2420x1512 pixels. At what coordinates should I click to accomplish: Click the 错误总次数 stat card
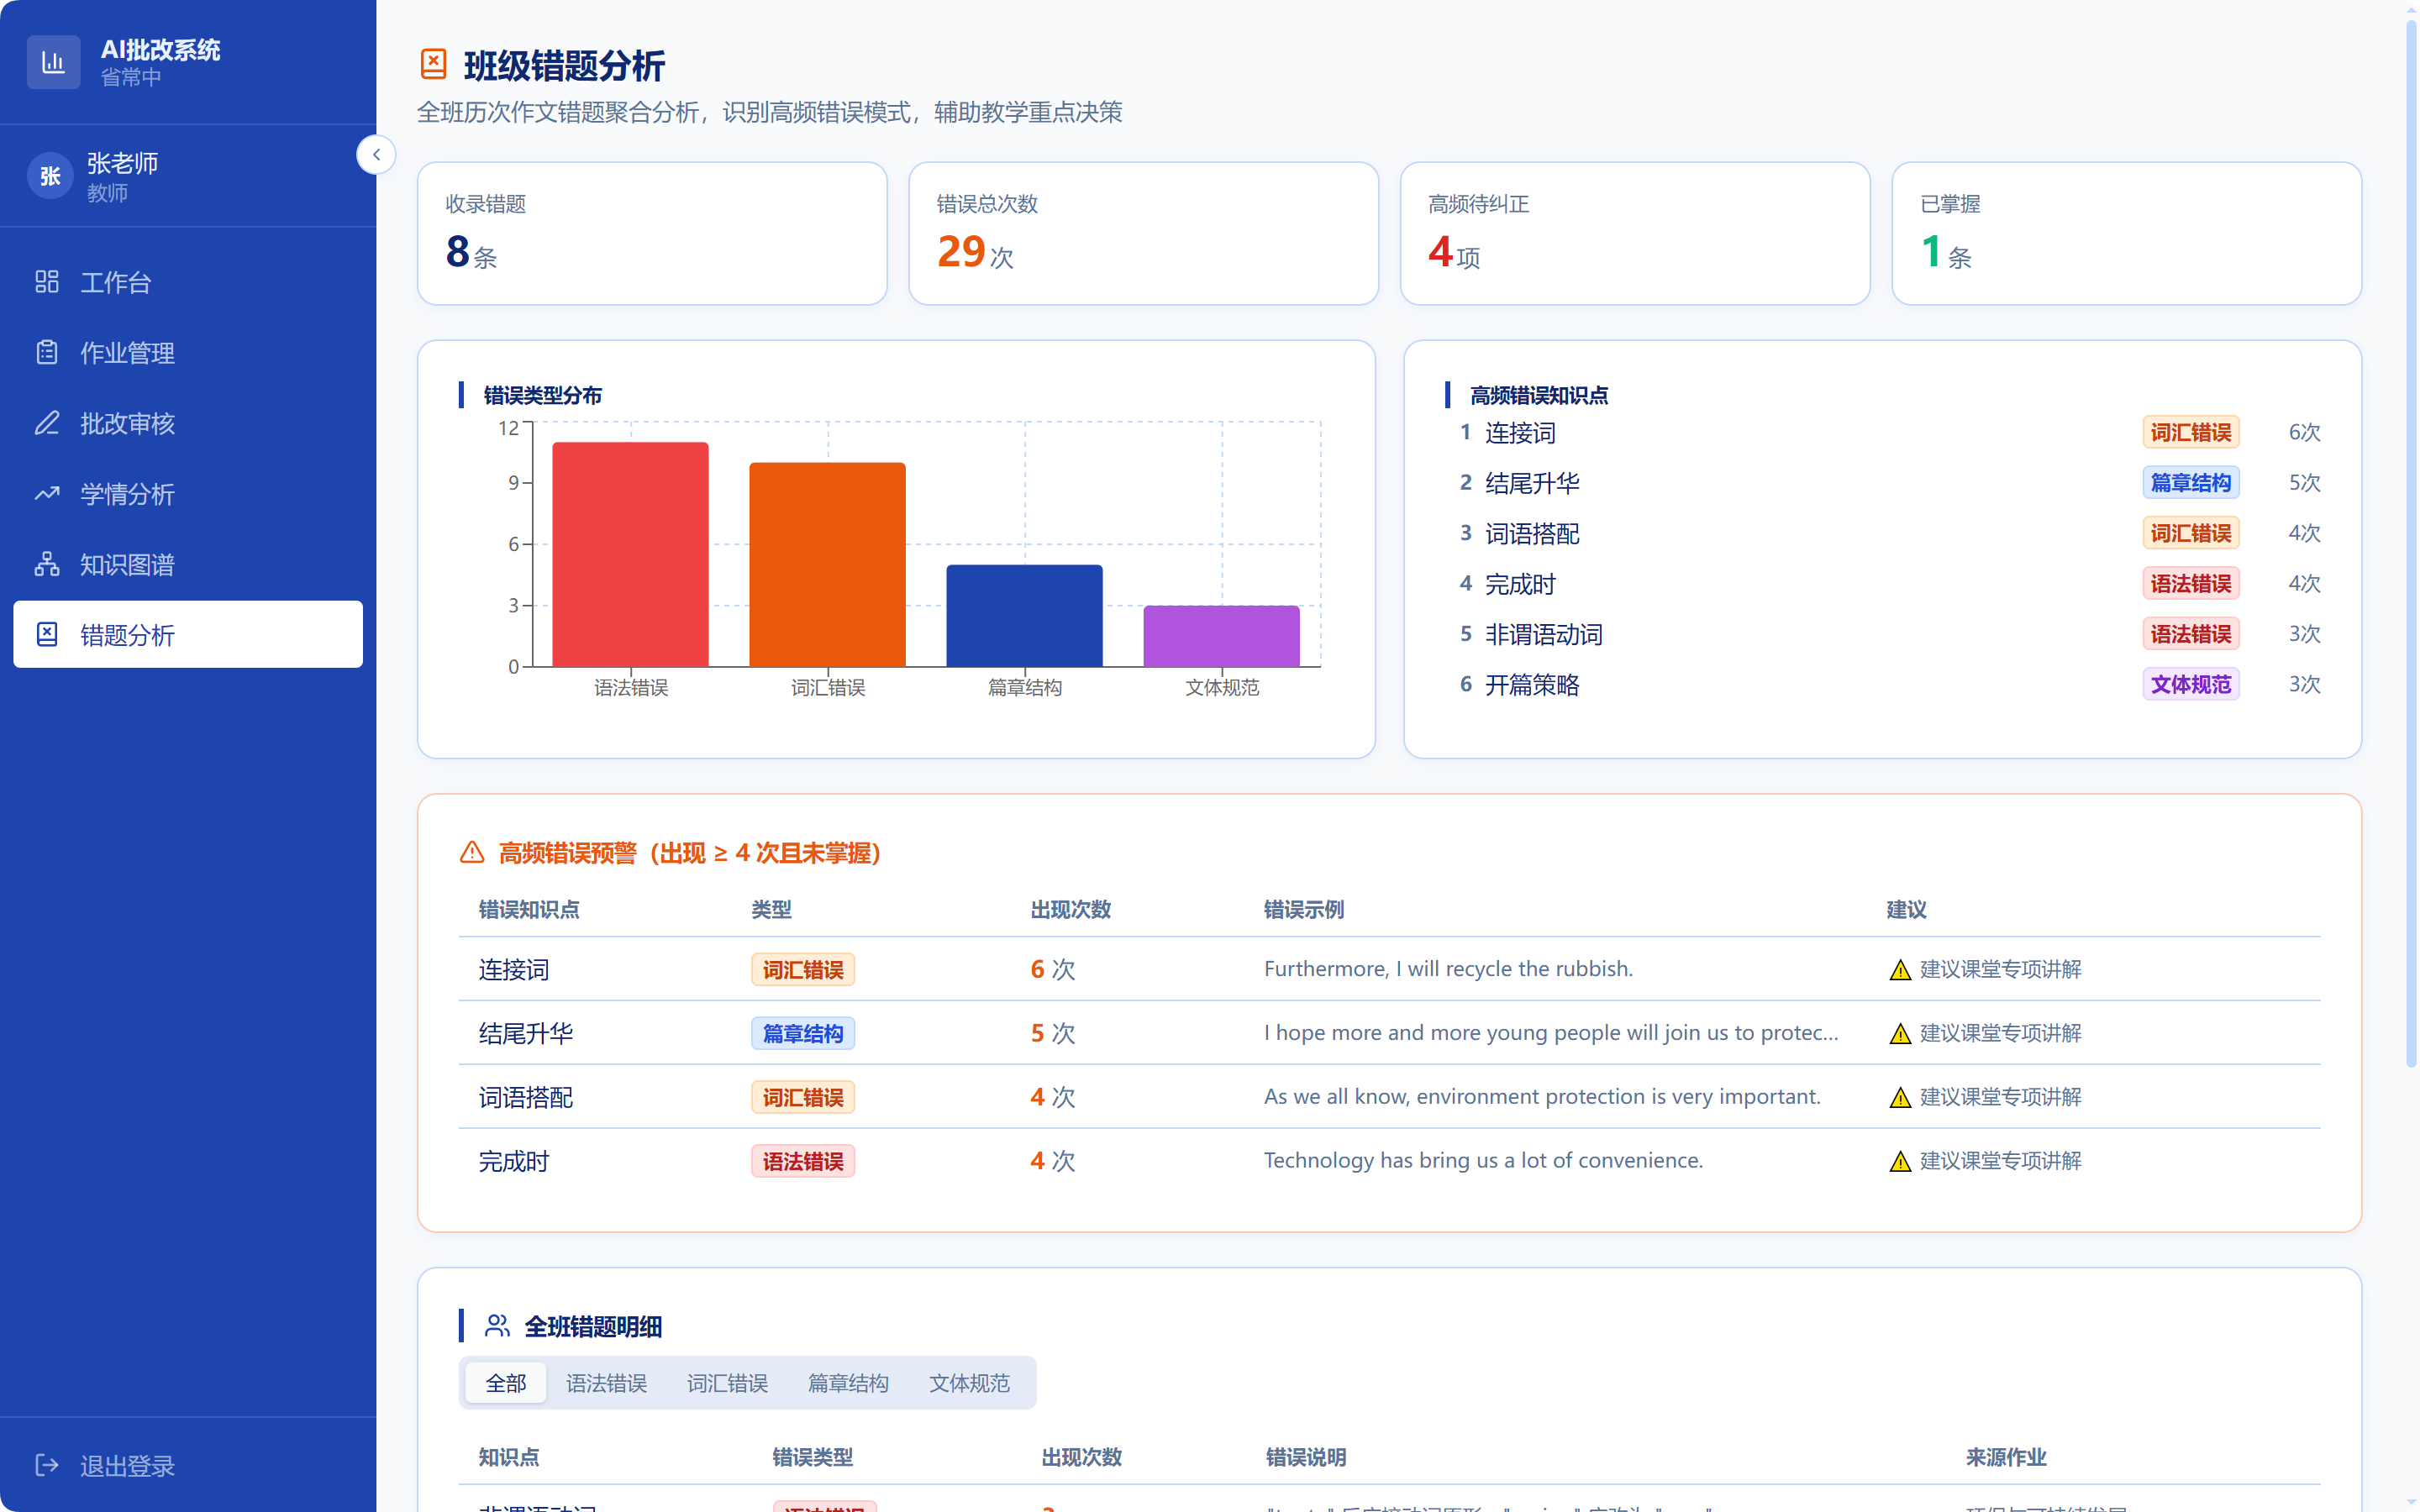click(1144, 234)
